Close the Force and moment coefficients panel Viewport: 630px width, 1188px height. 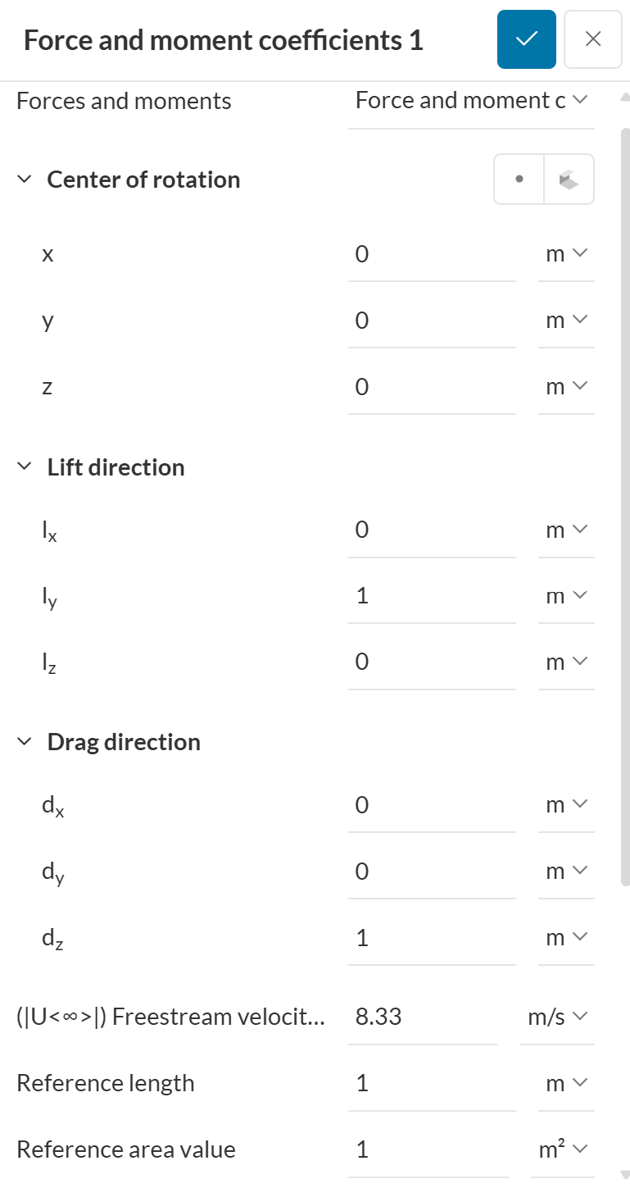(593, 39)
